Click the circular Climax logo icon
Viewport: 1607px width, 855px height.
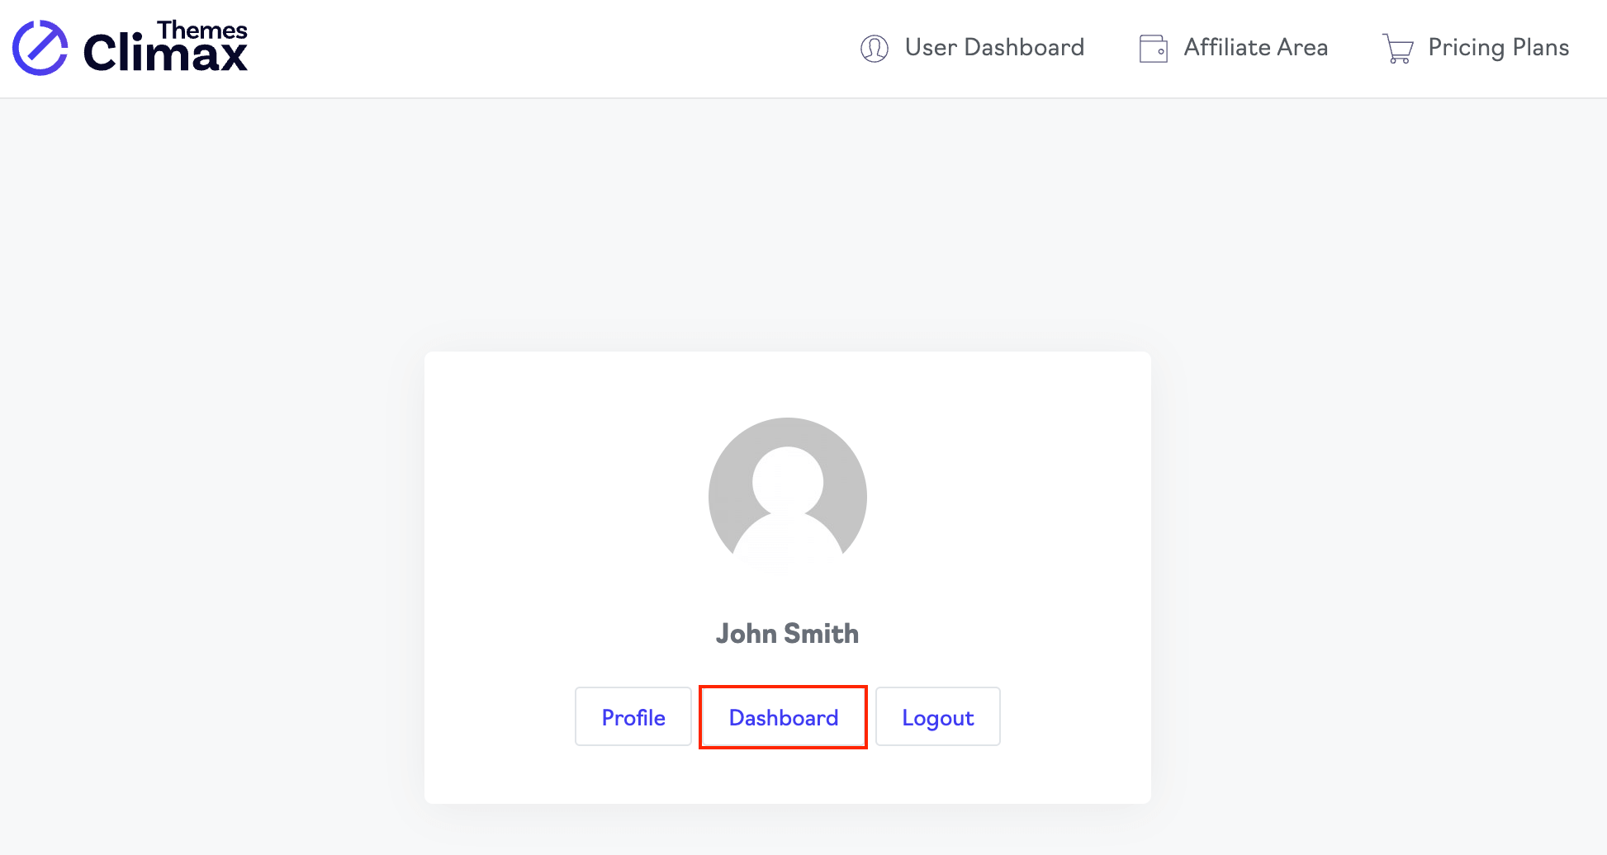tap(40, 48)
